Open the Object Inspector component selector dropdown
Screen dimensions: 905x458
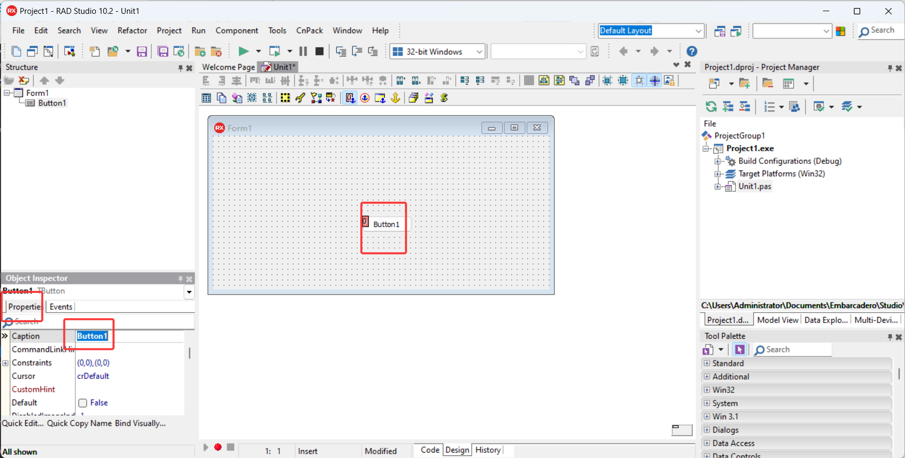189,292
